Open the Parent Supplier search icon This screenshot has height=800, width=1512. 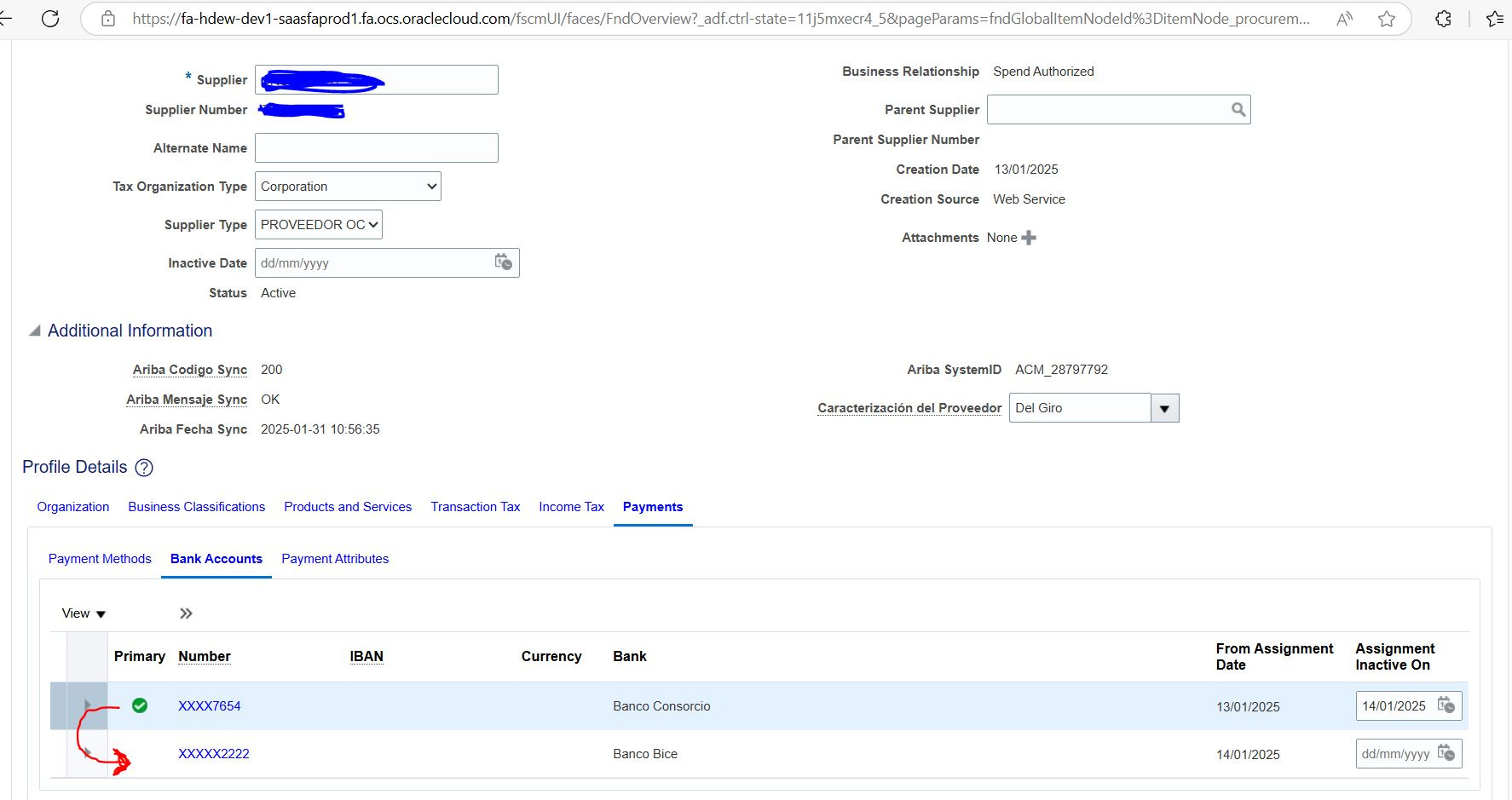pyautogui.click(x=1237, y=109)
